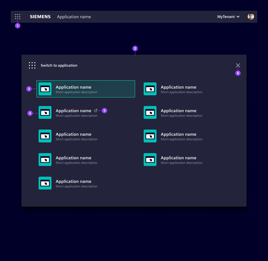Screen dimensions: 268x261
Task: Click the Application name label in the top bar
Action: pyautogui.click(x=74, y=17)
